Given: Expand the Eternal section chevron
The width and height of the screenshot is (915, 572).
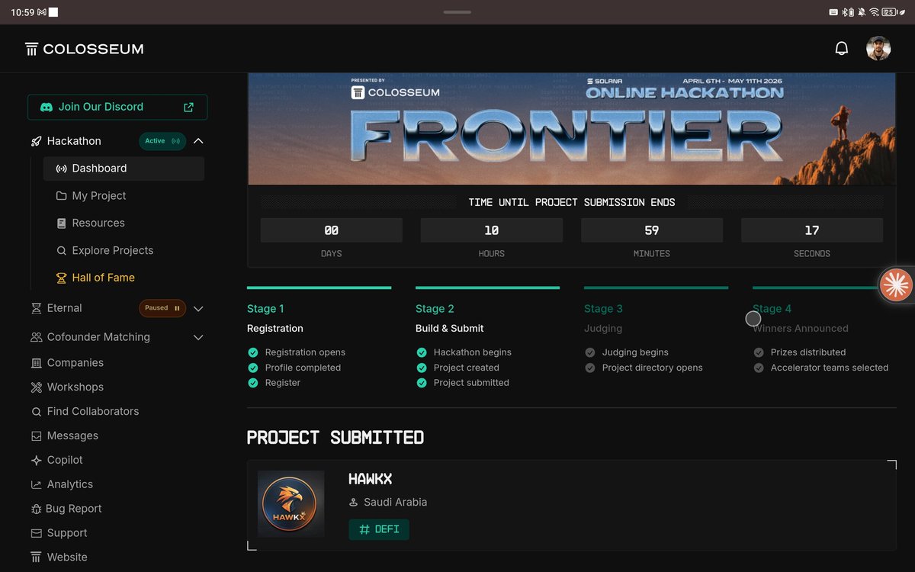Looking at the screenshot, I should 198,309.
